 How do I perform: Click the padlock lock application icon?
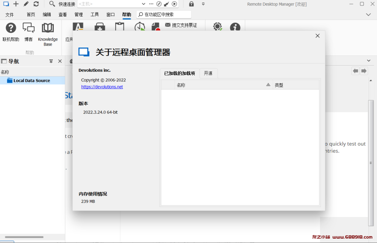pos(191,4)
